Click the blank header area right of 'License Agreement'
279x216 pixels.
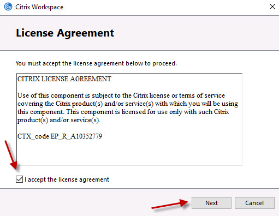(x=195, y=33)
